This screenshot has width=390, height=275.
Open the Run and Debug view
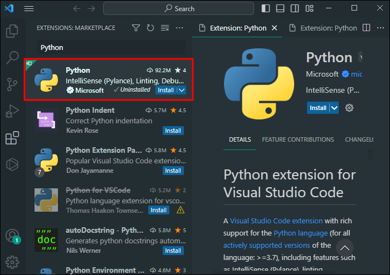12,111
